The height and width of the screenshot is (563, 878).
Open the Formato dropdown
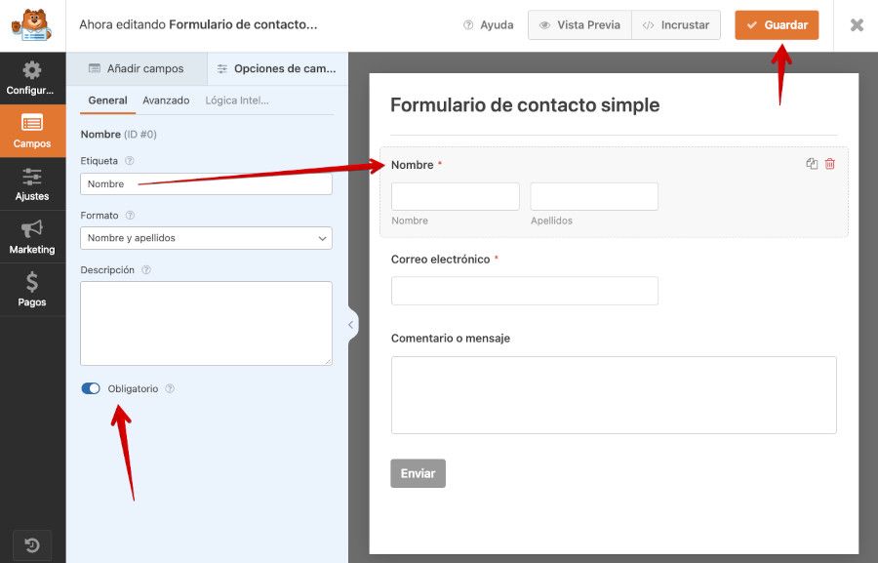tap(206, 238)
